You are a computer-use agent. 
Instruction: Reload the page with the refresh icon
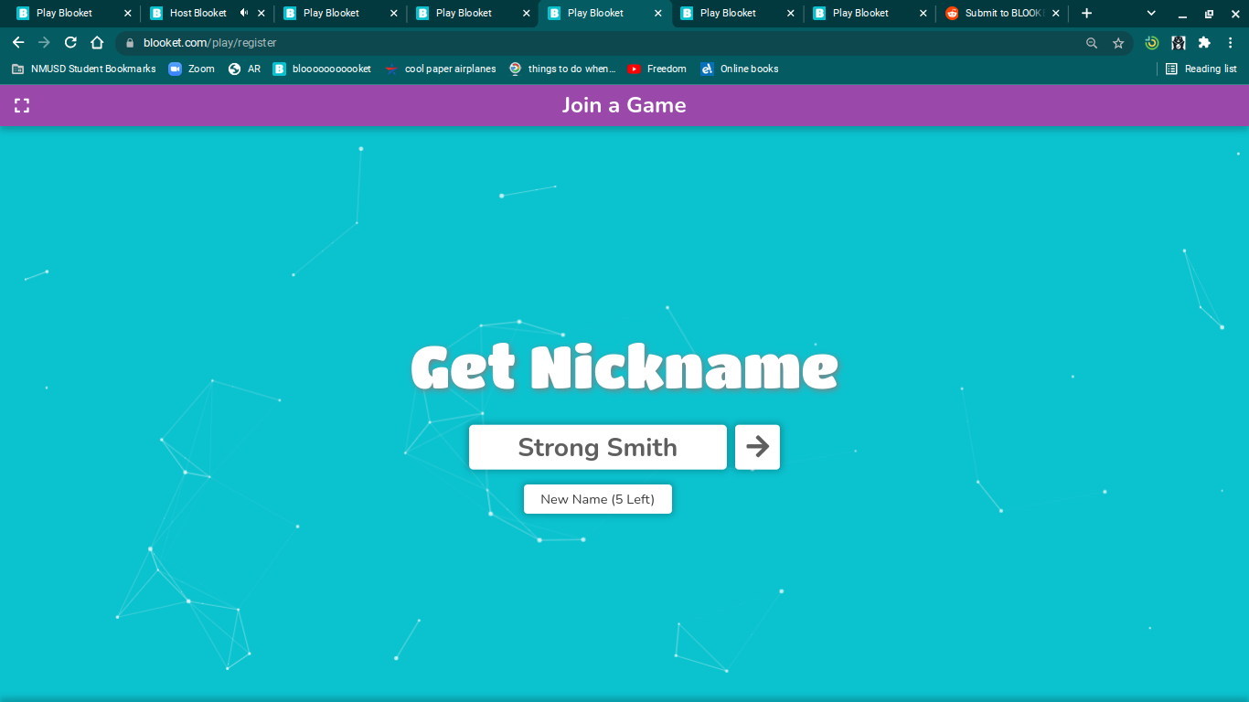70,42
